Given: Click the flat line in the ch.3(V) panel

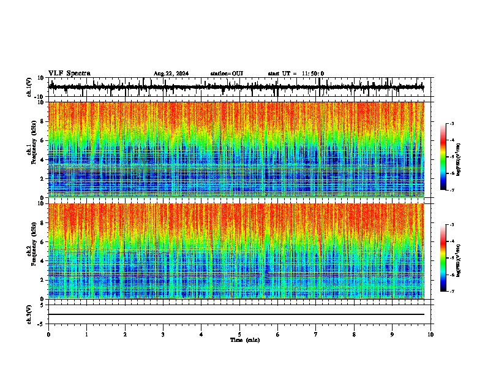Looking at the screenshot, I should click(x=236, y=314).
